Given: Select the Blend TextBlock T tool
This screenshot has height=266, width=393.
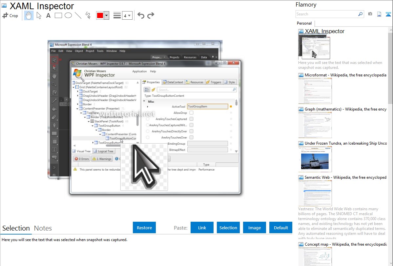Looking at the screenshot, I should 54,150.
